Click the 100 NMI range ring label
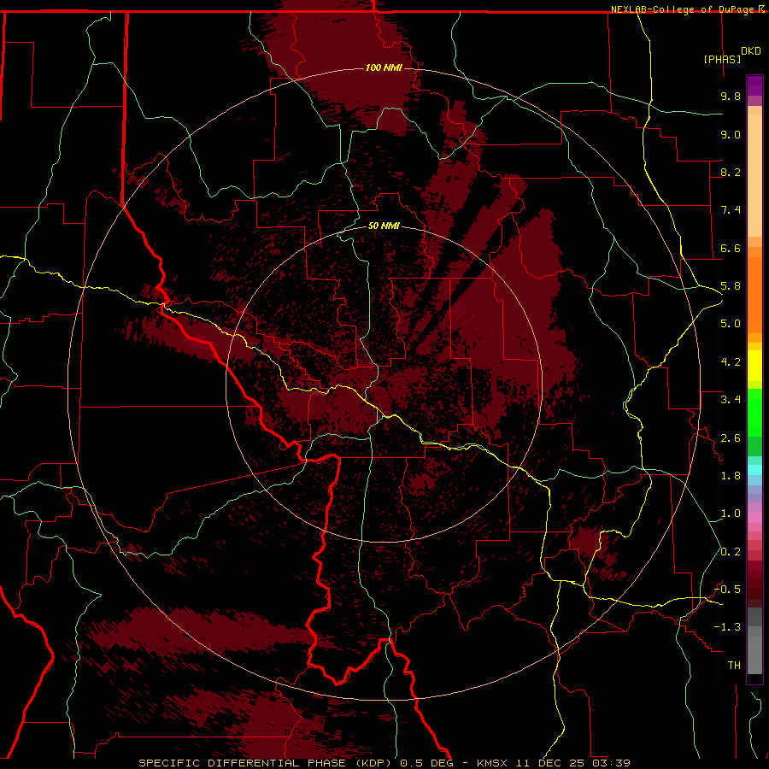Viewport: 769px width, 769px height. point(384,68)
